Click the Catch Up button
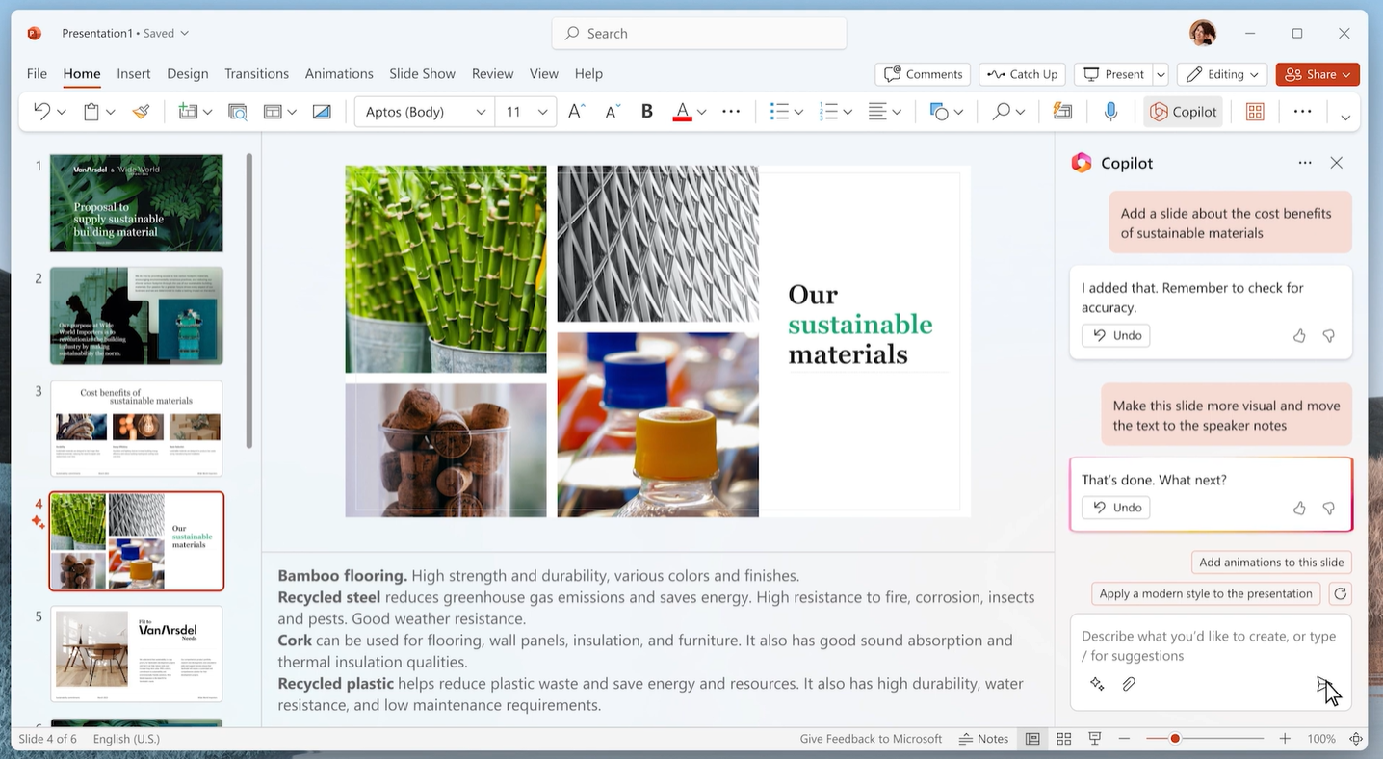 [1022, 74]
